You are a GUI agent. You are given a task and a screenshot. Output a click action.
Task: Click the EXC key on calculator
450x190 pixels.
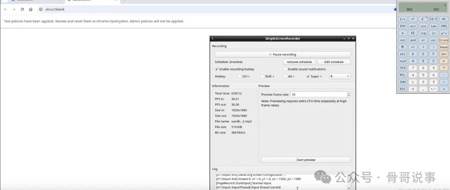pos(403,89)
